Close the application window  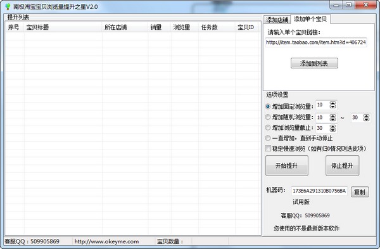pos(366,5)
